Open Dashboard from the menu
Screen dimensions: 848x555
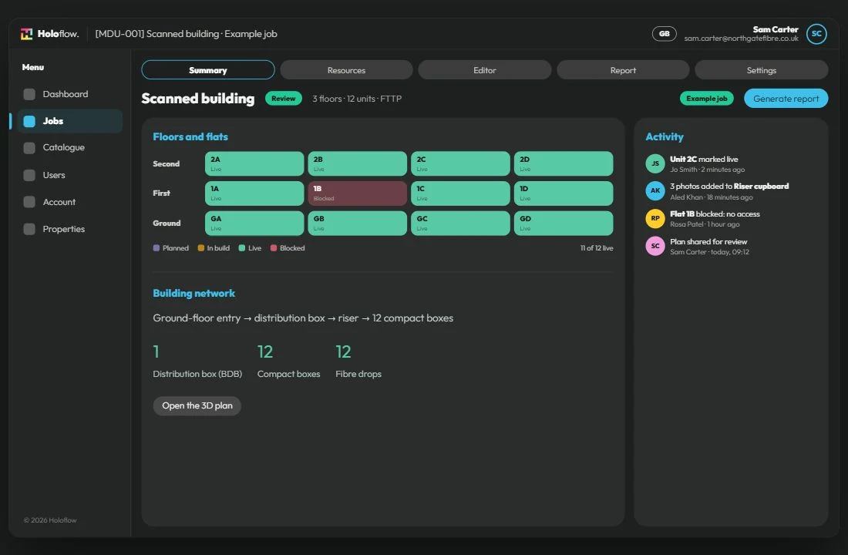[70, 94]
